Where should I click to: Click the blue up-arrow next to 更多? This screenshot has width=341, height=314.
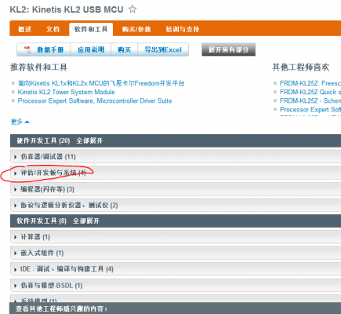(x=27, y=122)
